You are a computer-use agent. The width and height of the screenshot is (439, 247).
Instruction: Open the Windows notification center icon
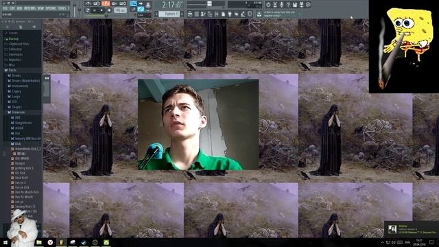click(431, 242)
